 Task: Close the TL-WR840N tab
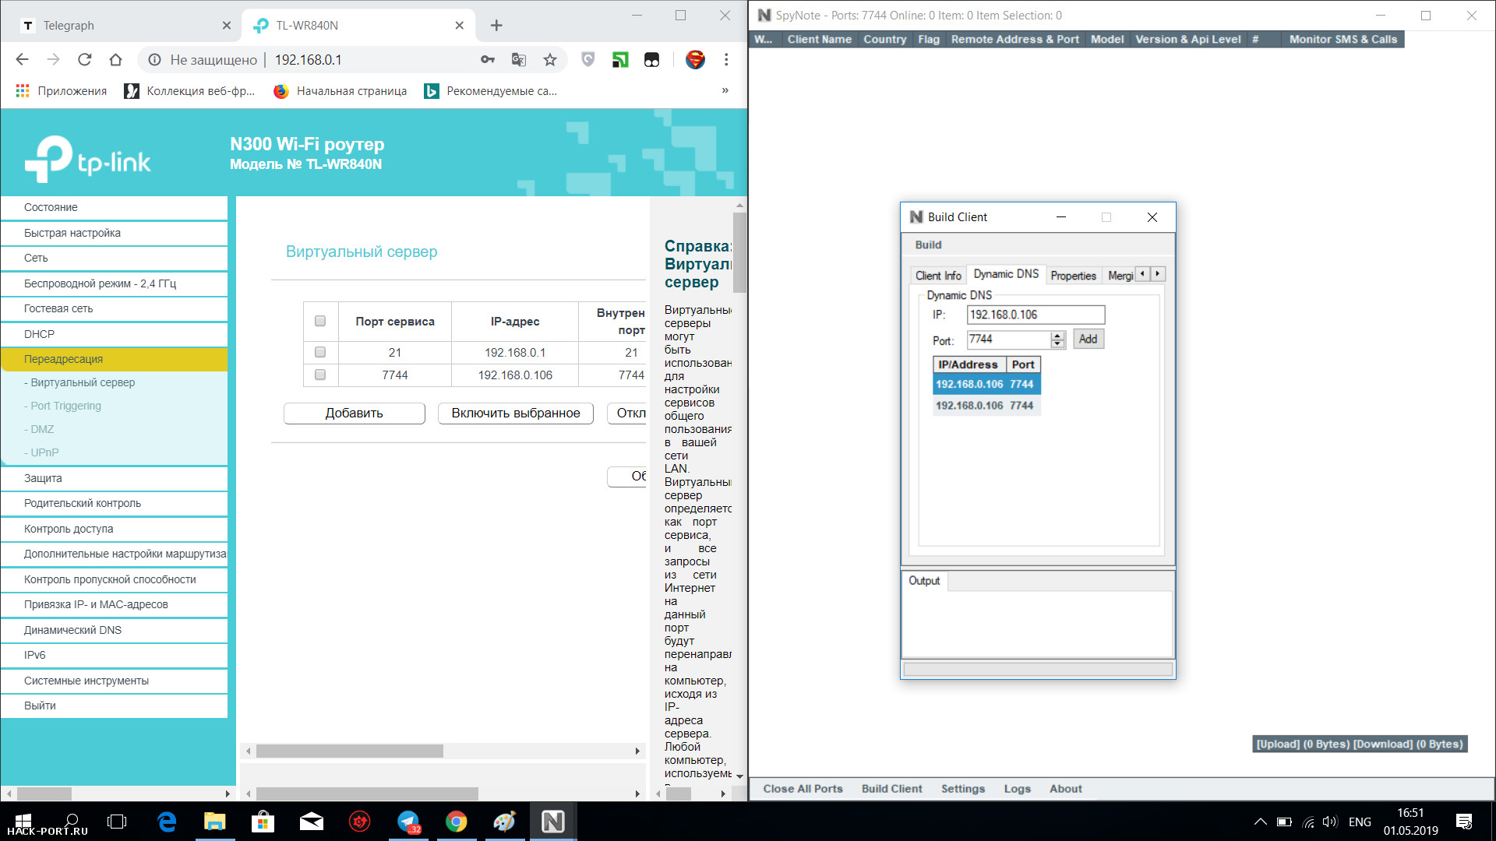point(460,26)
